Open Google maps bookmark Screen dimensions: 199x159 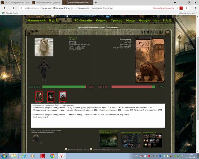point(9,13)
